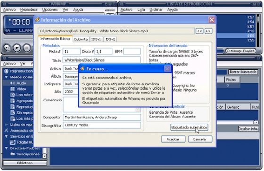Click the library tree scrollbar down arrow
Viewport: 264px width, 171px height.
click(44, 156)
